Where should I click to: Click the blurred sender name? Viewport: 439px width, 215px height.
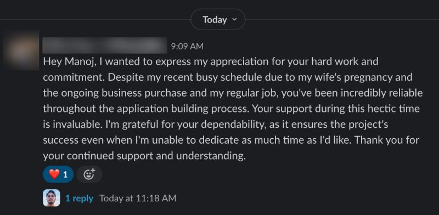point(105,46)
